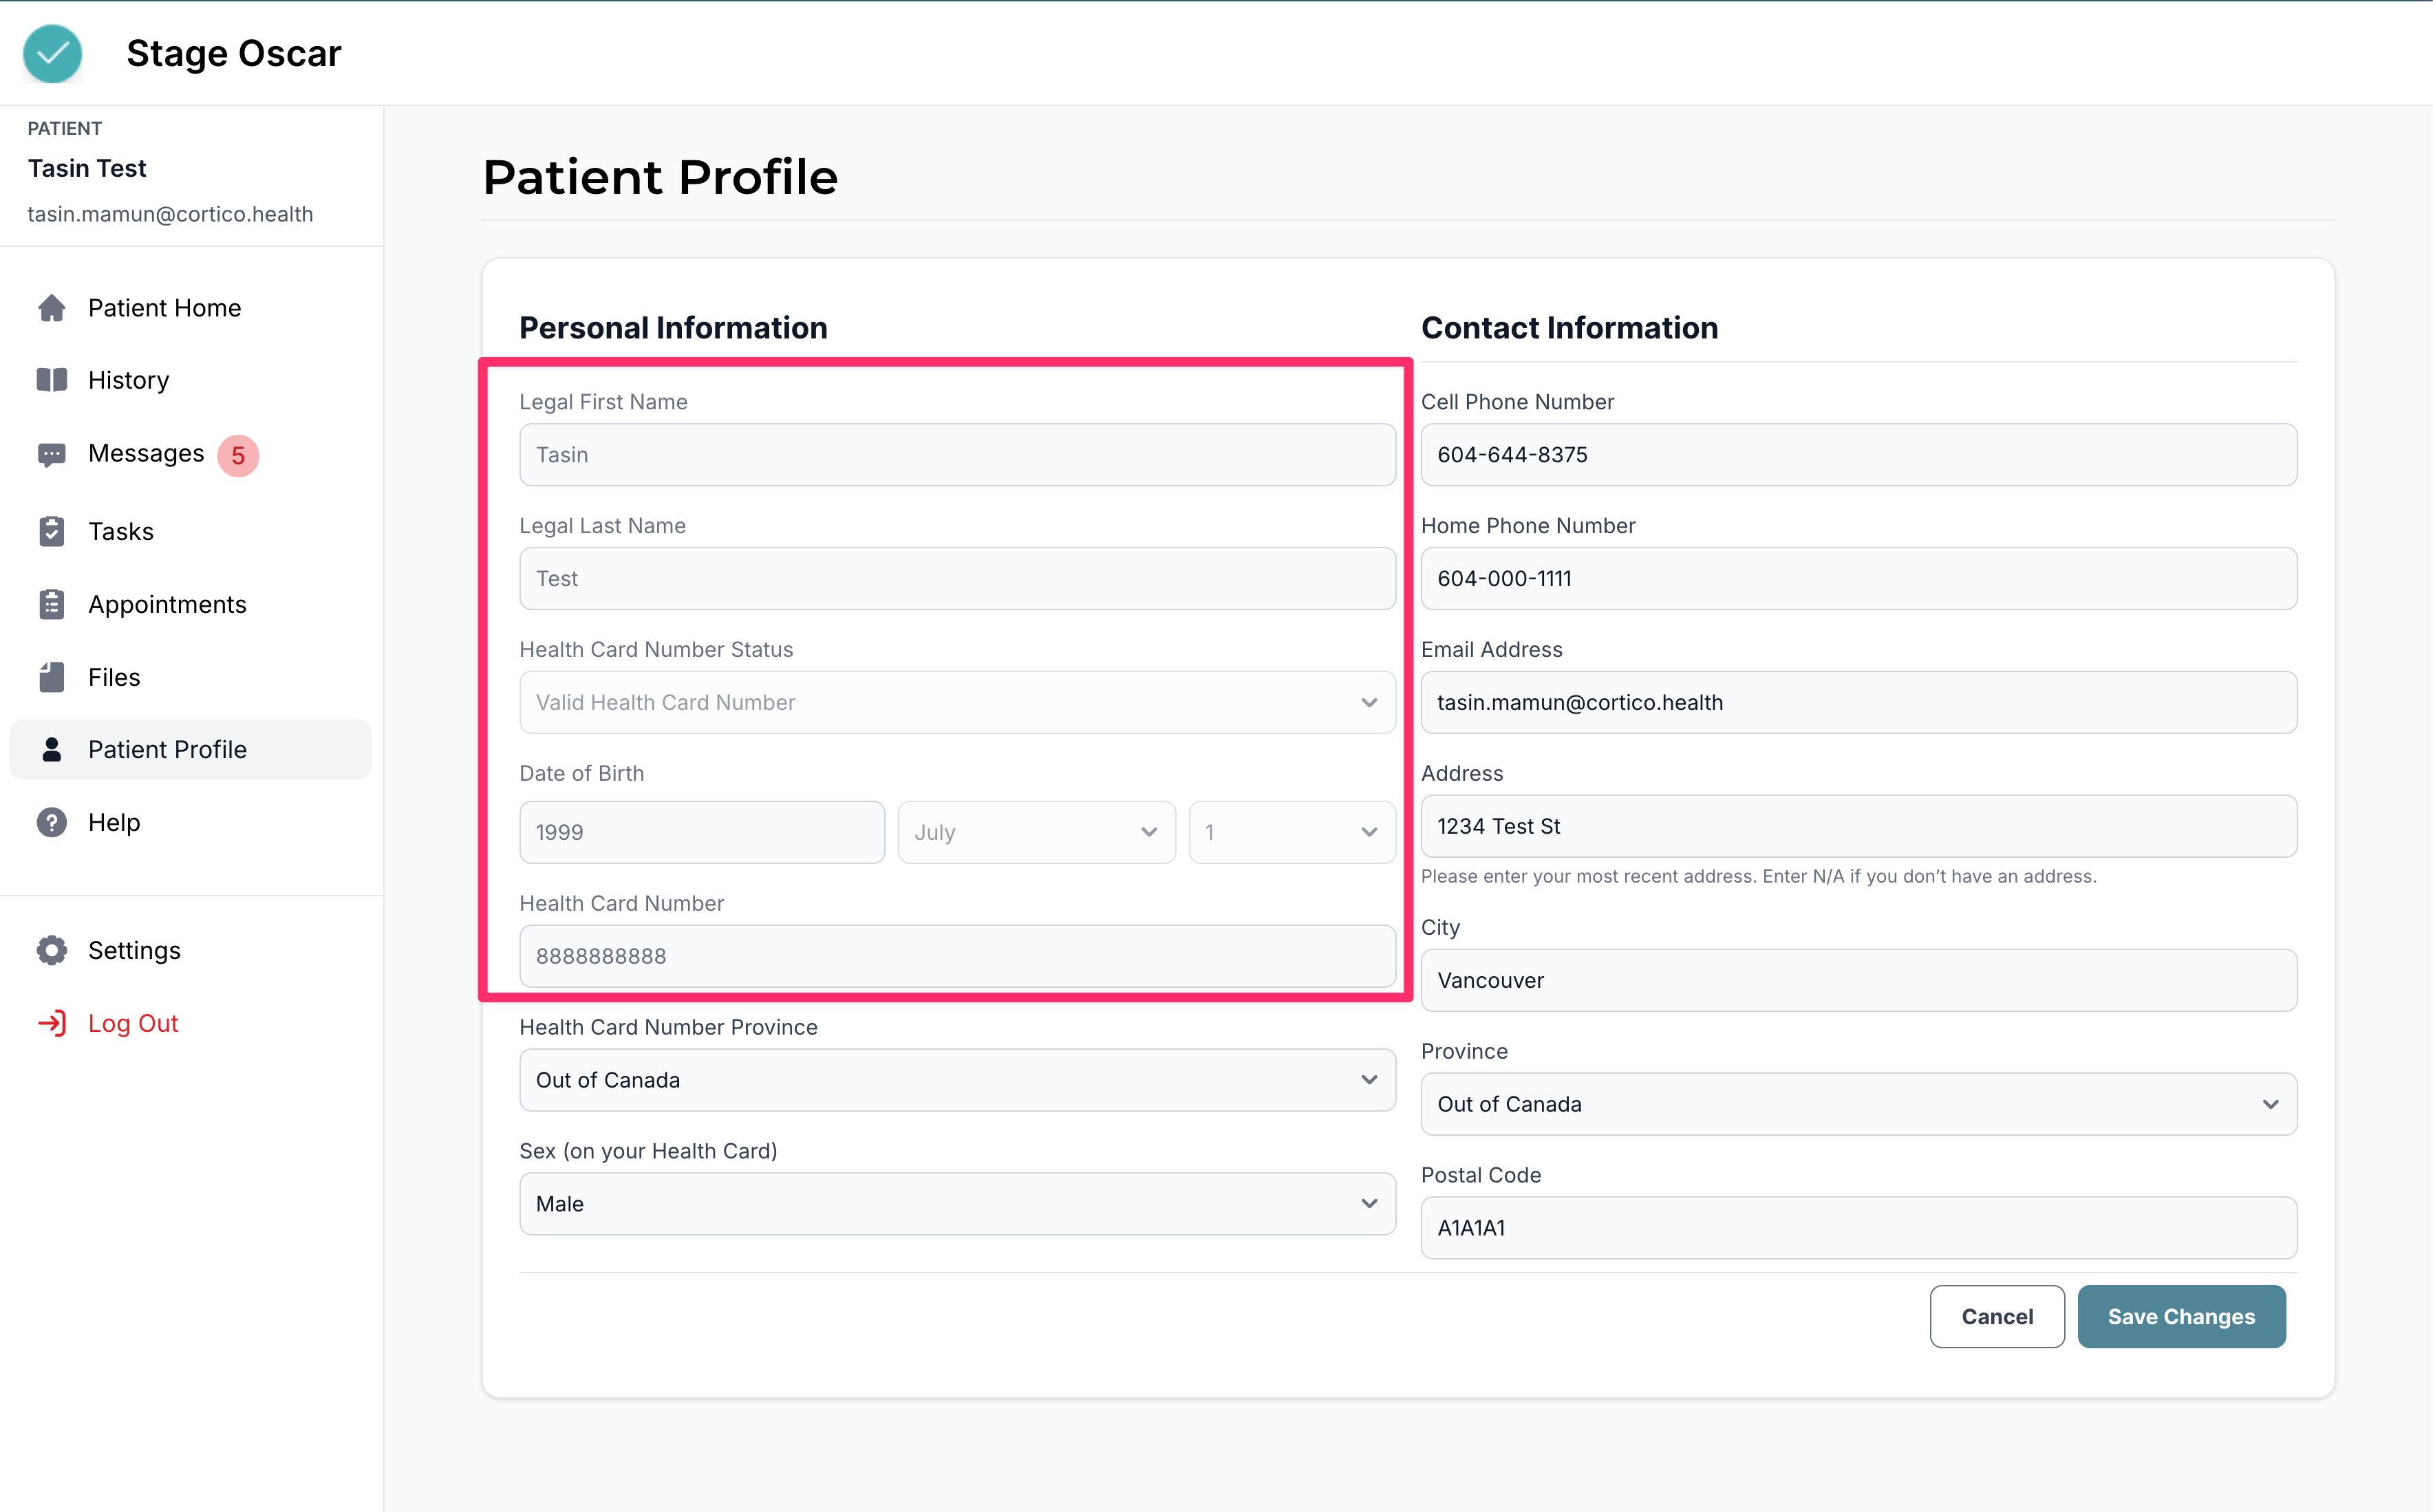Focus the Email Address input field
Image resolution: width=2433 pixels, height=1512 pixels.
pyautogui.click(x=1858, y=702)
